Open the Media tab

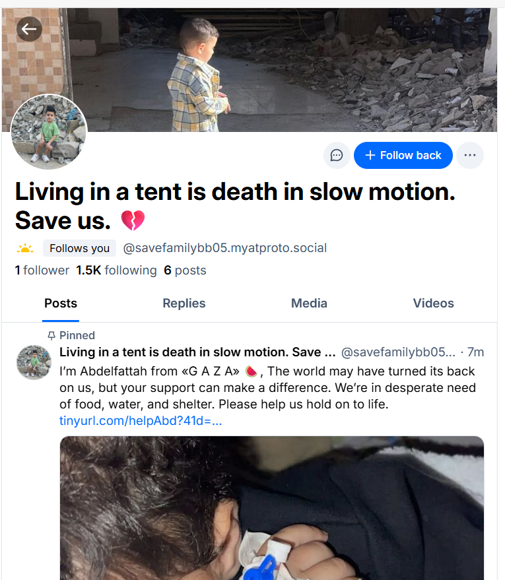pyautogui.click(x=309, y=304)
